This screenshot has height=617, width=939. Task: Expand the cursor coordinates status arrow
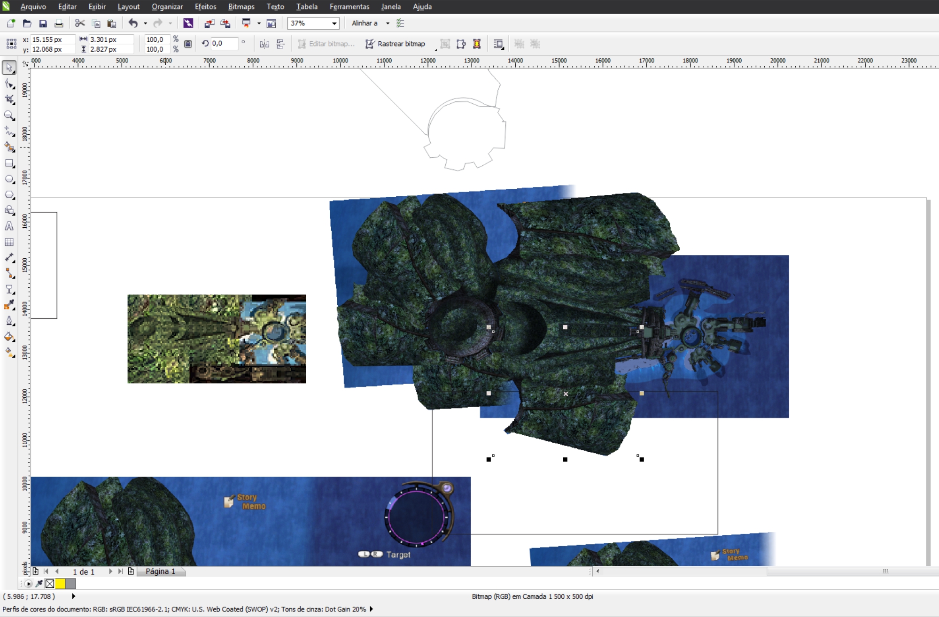(73, 596)
